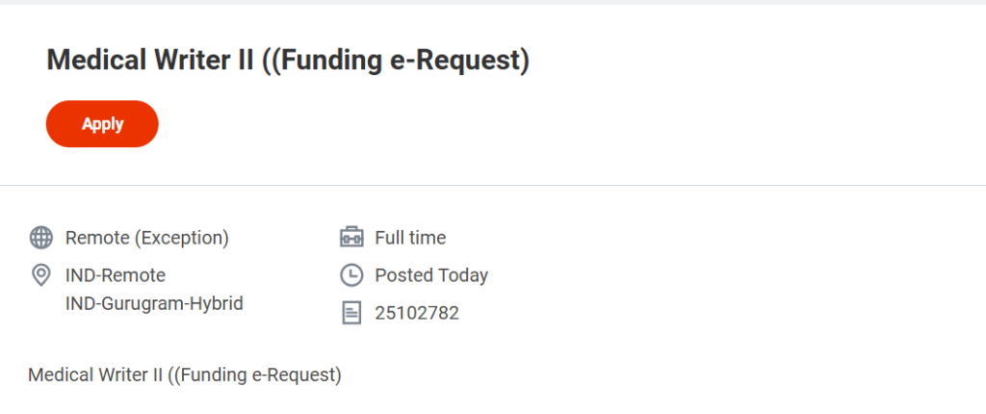
Task: Click the globe remote-type icon
Action: [x=41, y=238]
